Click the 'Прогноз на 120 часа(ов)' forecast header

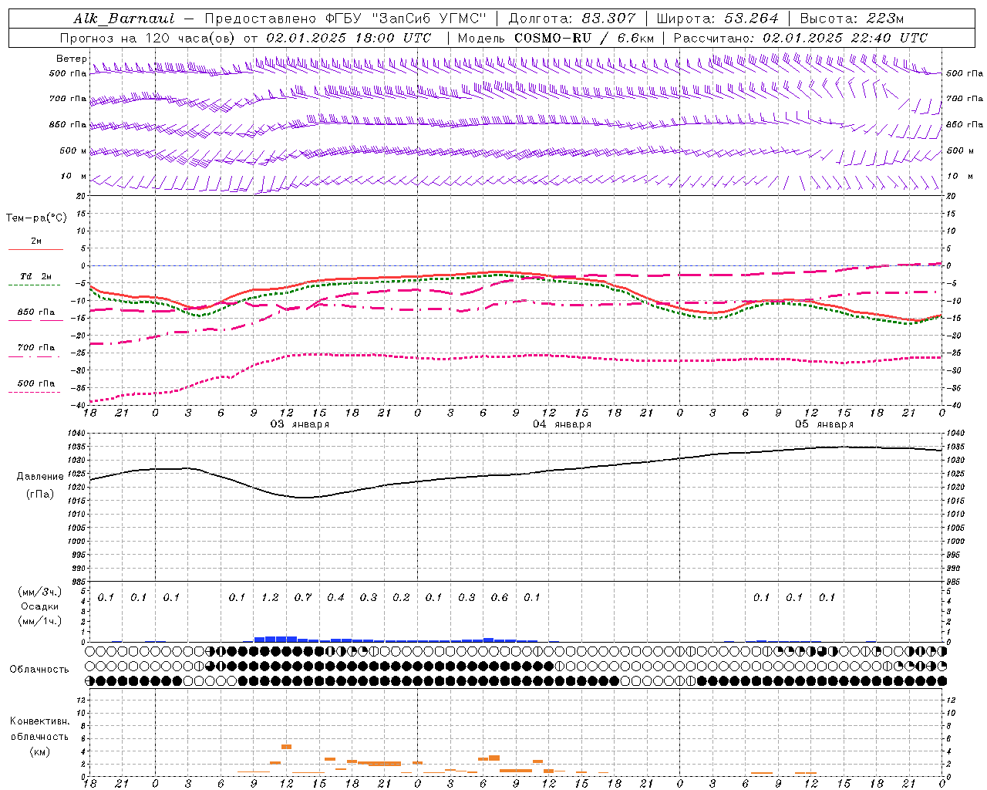coord(148,38)
